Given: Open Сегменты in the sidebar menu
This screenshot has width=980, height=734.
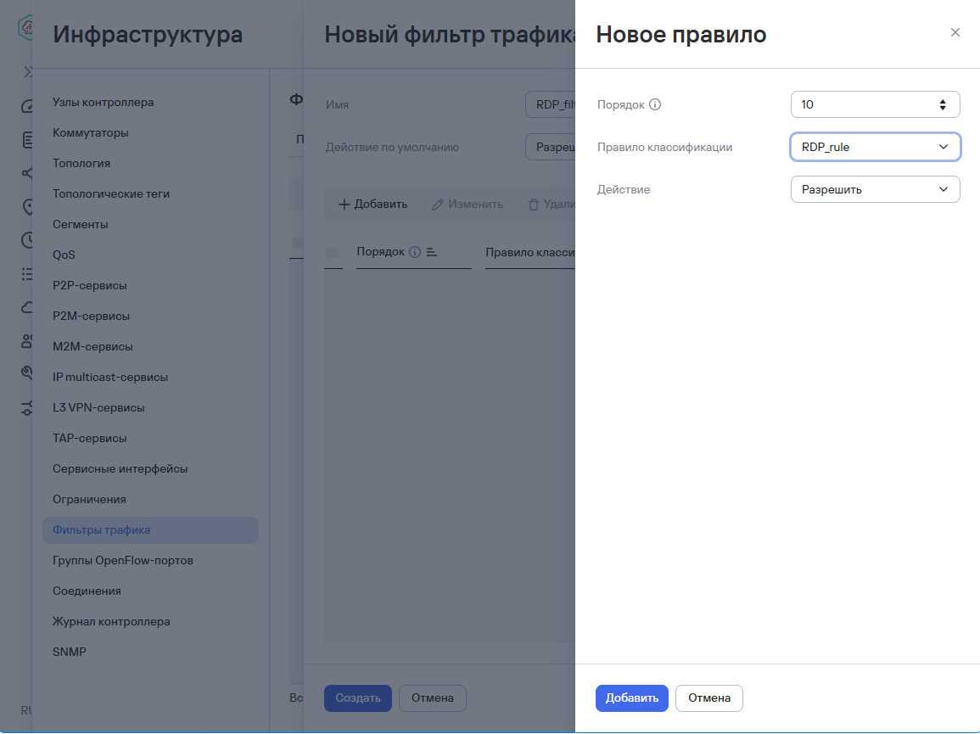Looking at the screenshot, I should pyautogui.click(x=80, y=225).
